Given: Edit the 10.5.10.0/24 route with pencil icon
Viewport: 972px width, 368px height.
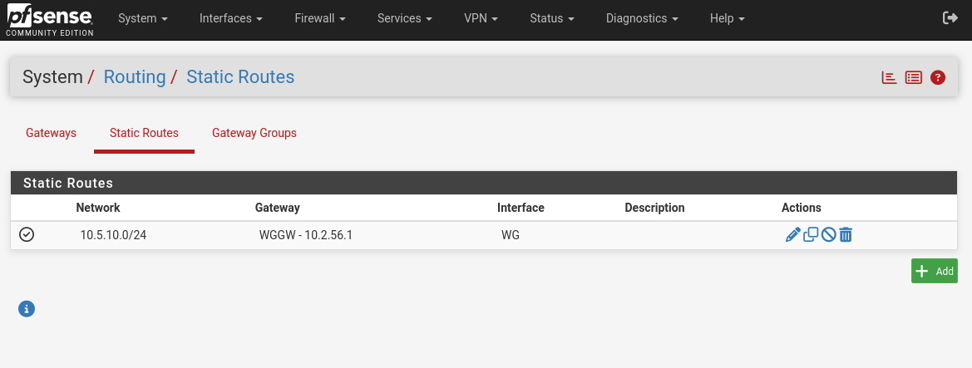Looking at the screenshot, I should (793, 235).
